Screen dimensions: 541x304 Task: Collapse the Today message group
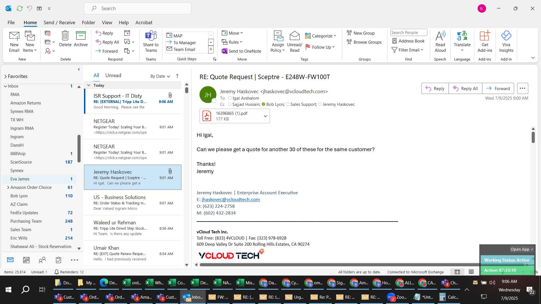[x=89, y=85]
